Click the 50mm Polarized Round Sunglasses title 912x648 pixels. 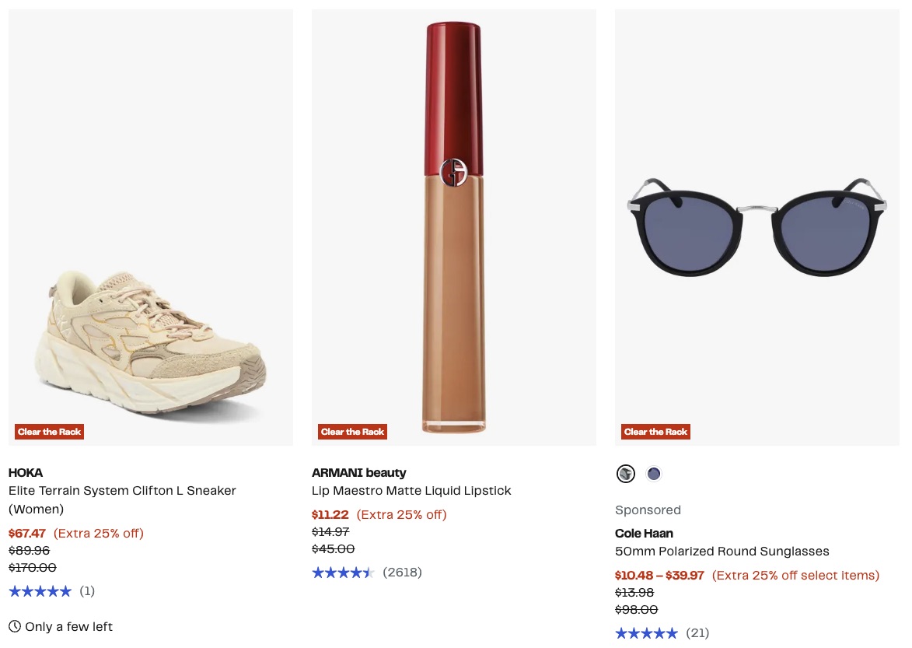(x=722, y=551)
